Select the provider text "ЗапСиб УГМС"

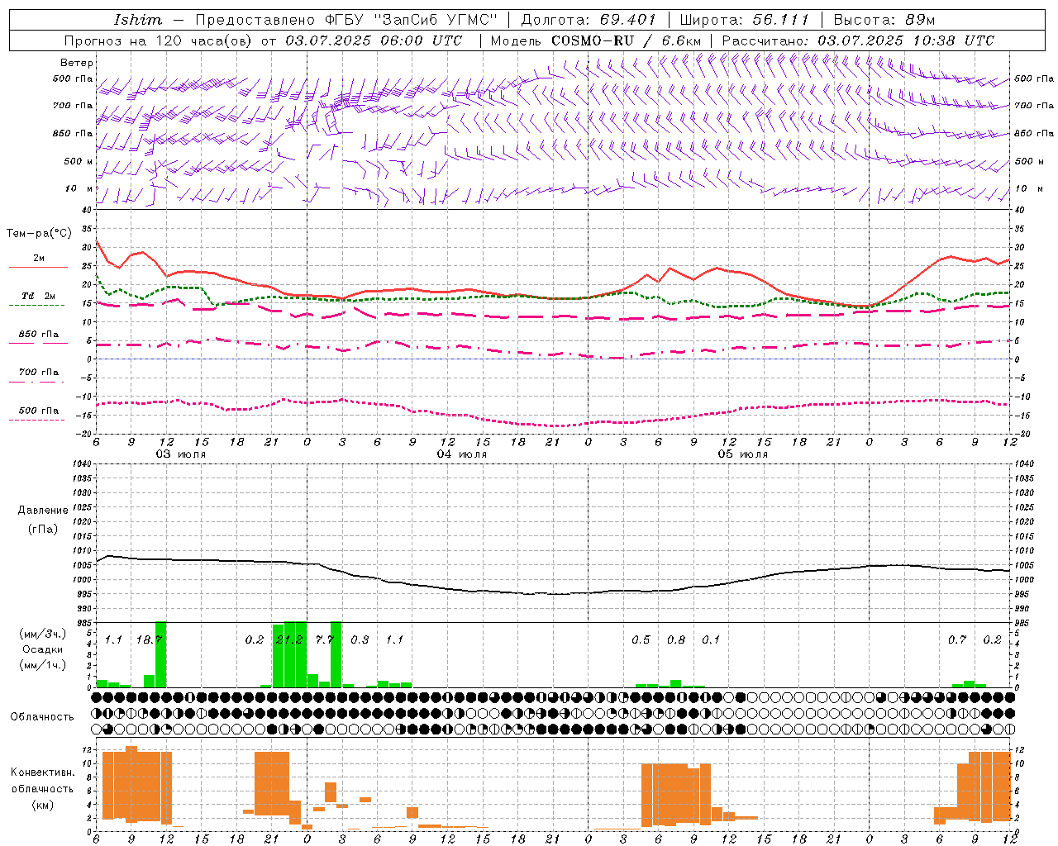click(434, 20)
